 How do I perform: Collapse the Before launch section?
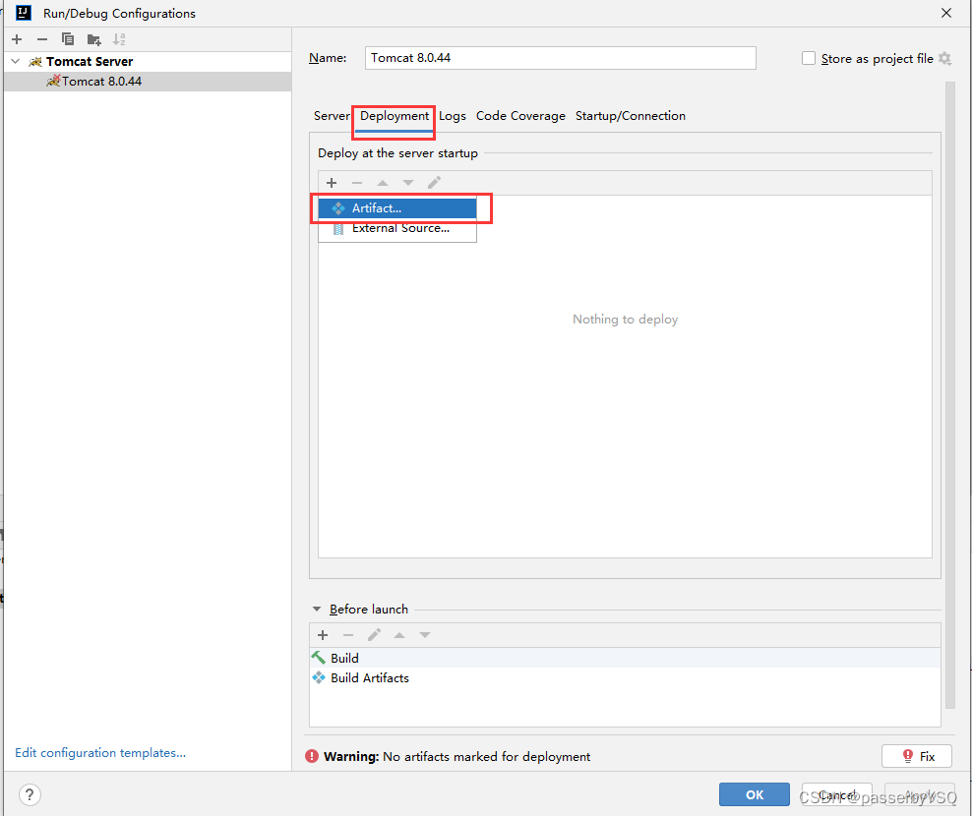tap(317, 610)
